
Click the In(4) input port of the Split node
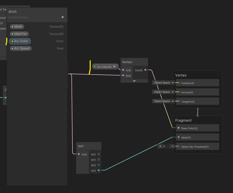point(79,154)
